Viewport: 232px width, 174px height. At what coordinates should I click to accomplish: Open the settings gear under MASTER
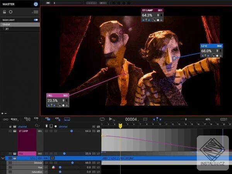11,12
